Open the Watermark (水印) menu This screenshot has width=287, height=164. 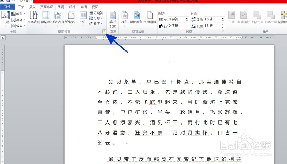click(x=124, y=18)
